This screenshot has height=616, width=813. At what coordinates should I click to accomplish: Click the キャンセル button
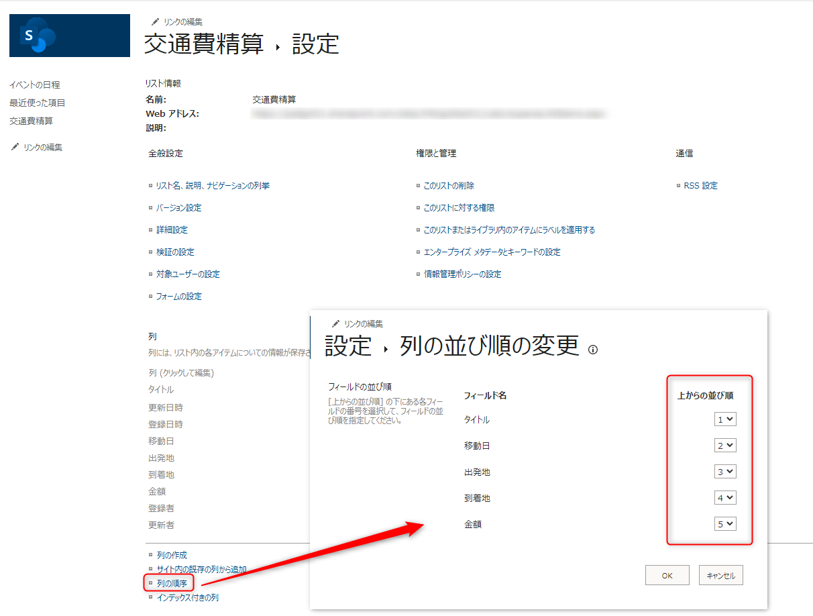721,575
